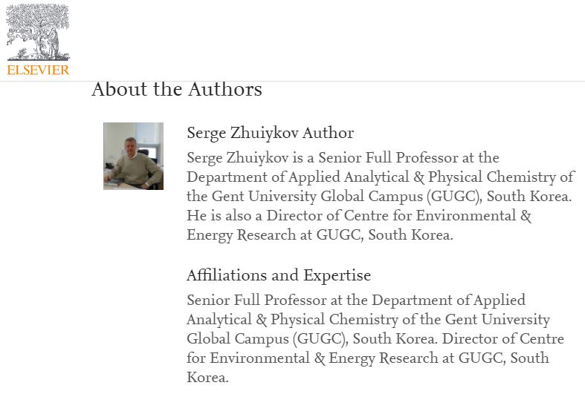Click the line "He is also a Director of Centre for Environmental &"

359,216
